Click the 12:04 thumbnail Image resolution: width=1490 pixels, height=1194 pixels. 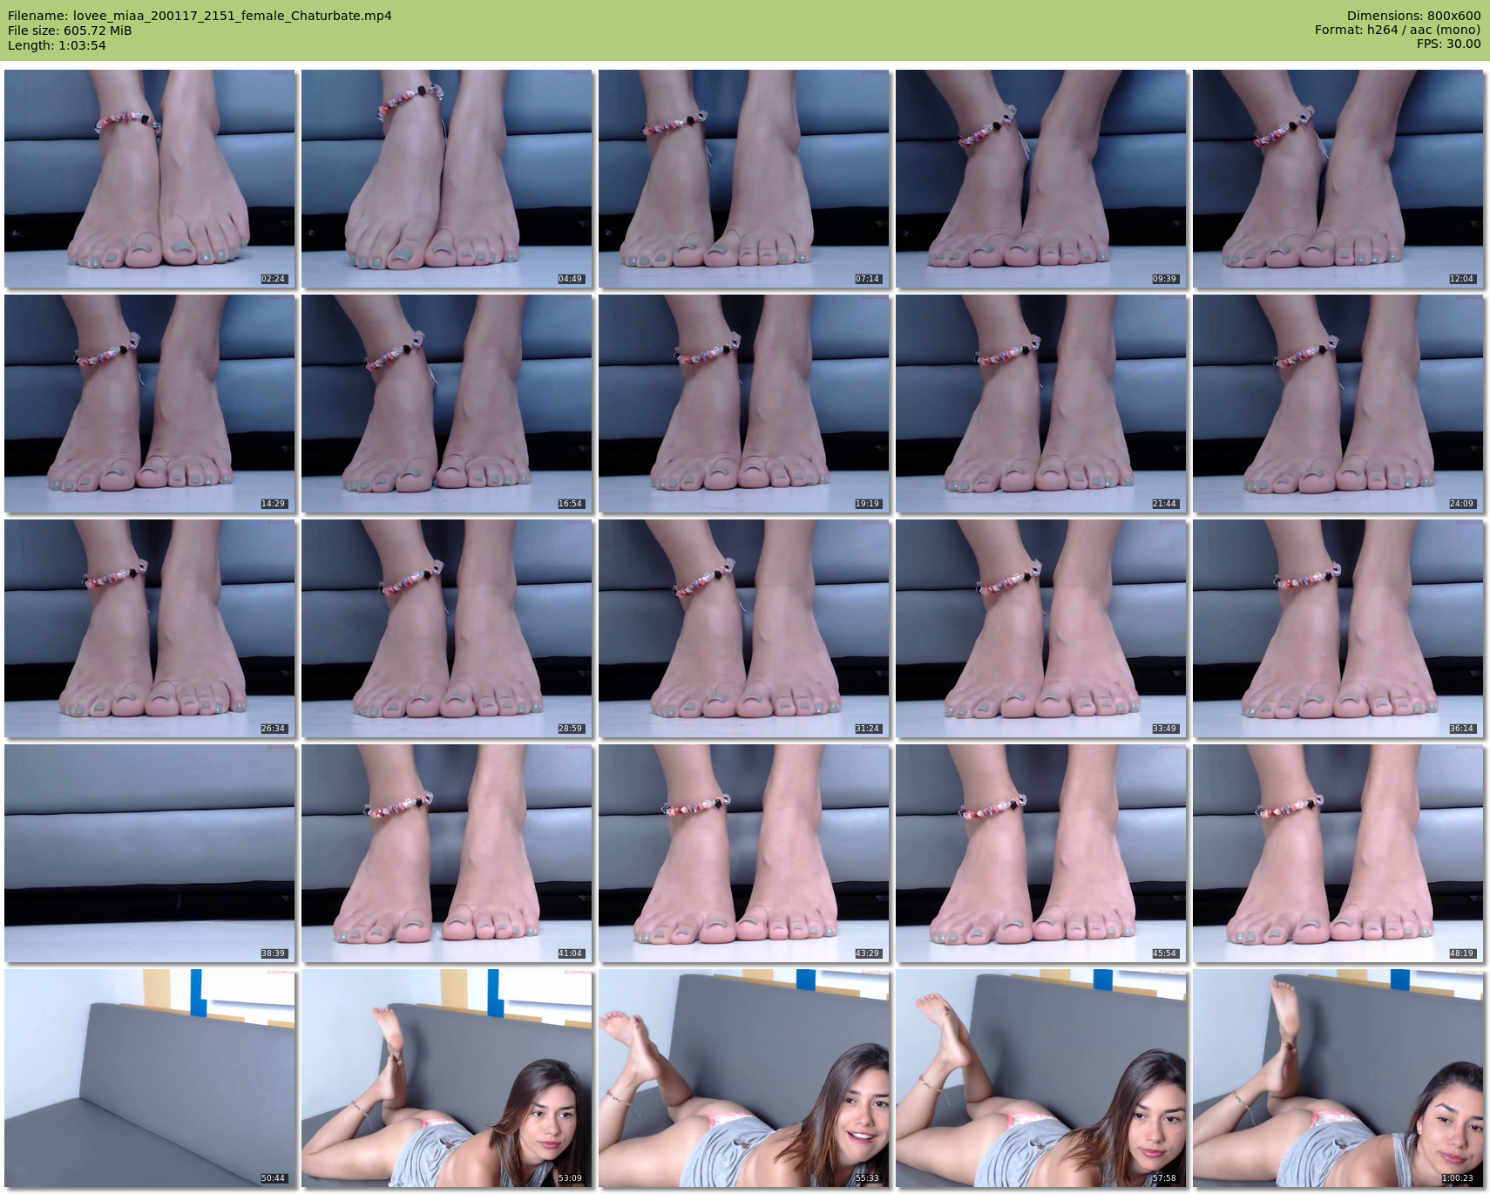click(x=1338, y=179)
